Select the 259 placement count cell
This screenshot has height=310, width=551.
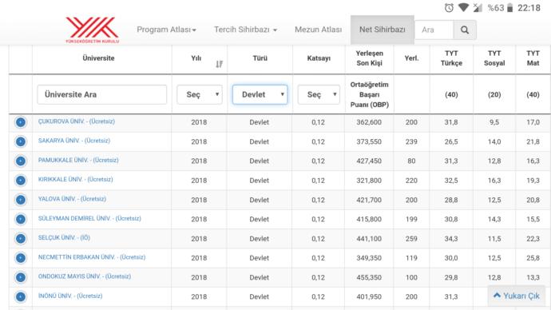point(411,238)
